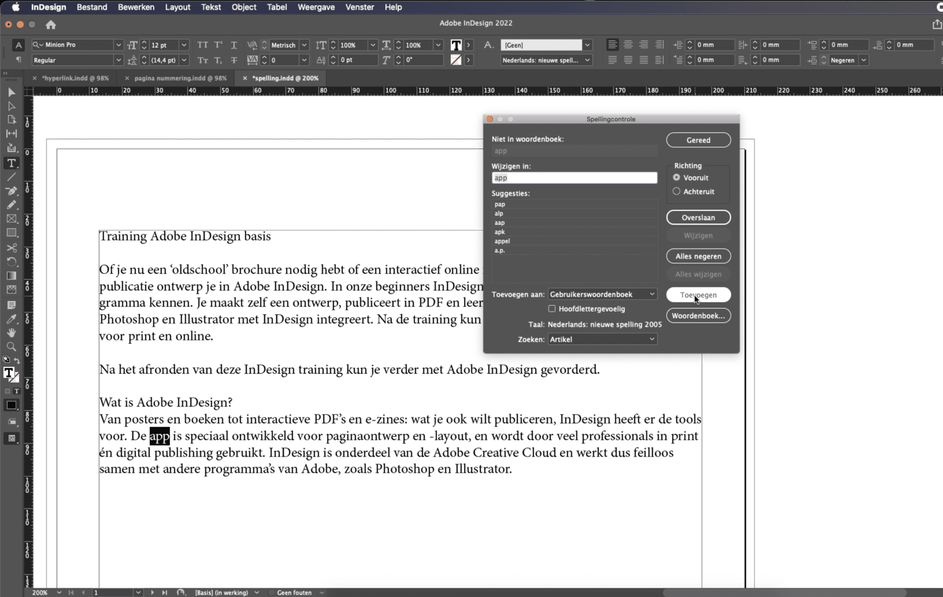Screen dimensions: 943x597
Task: Select the Gradient Swatch tool
Action: (12, 276)
